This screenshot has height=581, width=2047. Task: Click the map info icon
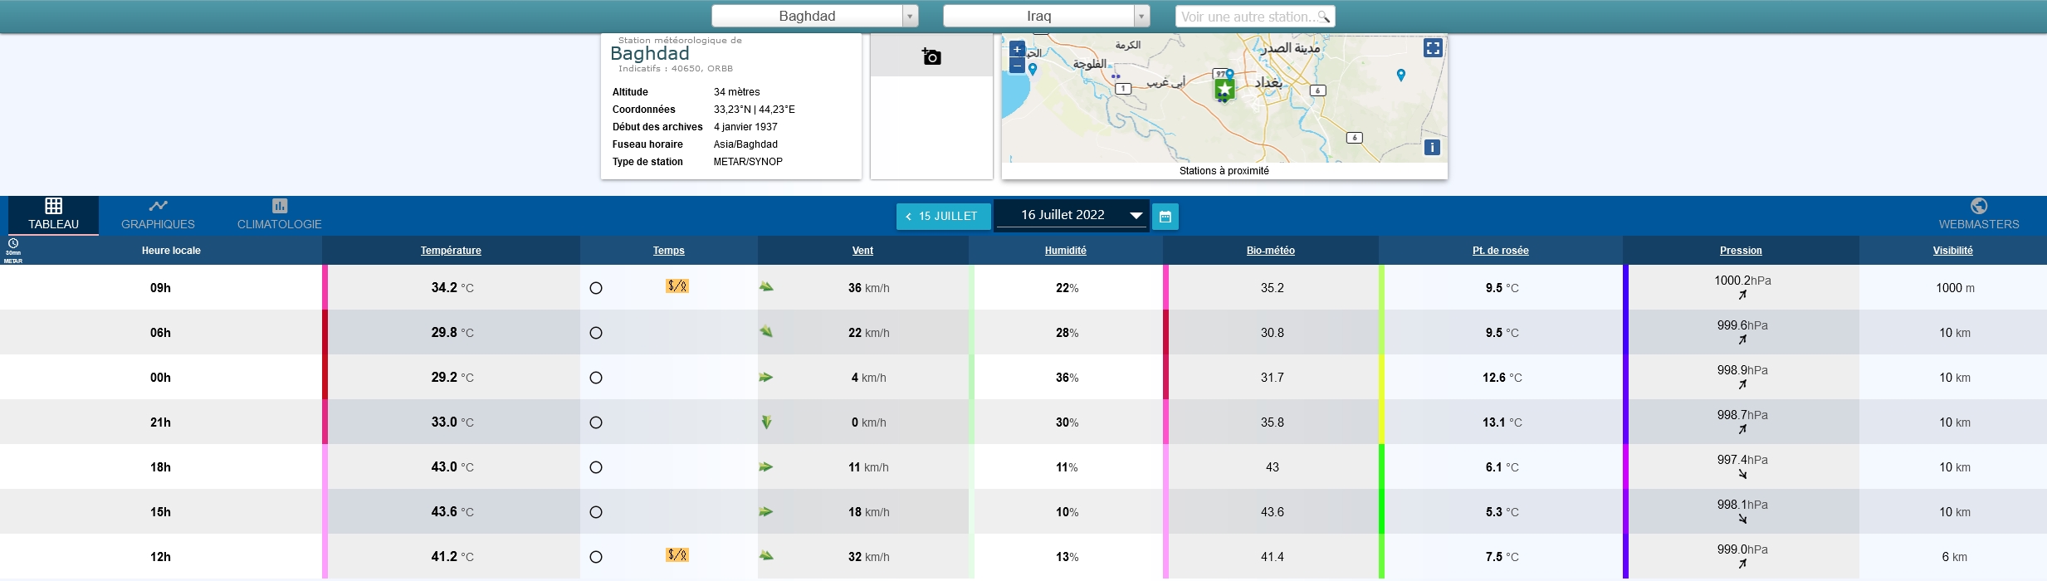pos(1432,148)
